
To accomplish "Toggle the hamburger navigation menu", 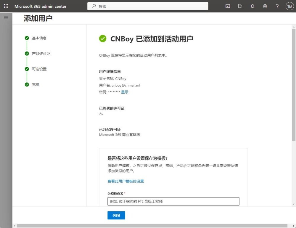I will (x=6, y=18).
